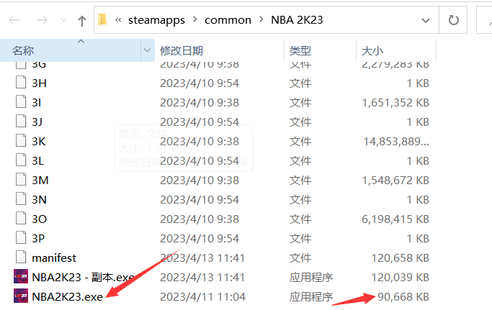Click size 120,658 KB of manifest

(401, 258)
